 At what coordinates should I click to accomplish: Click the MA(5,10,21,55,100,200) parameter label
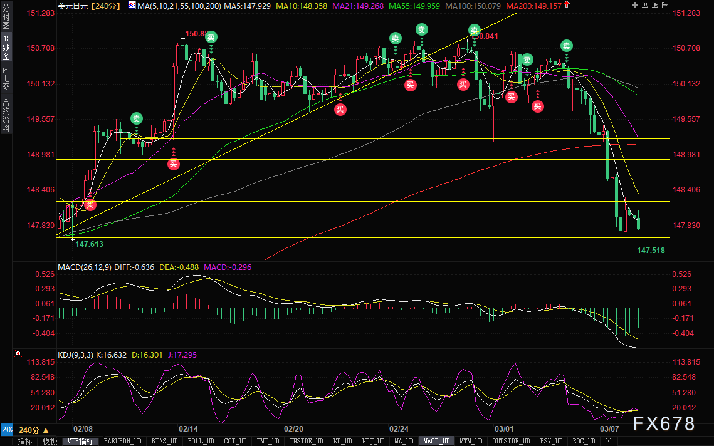click(x=179, y=6)
